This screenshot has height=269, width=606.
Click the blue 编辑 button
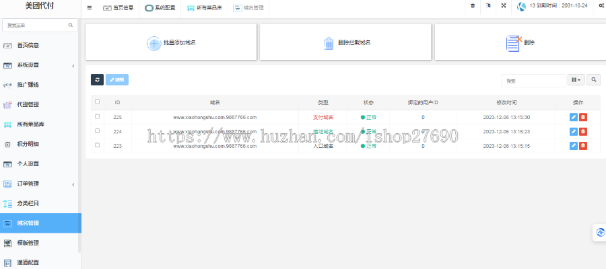click(x=117, y=79)
